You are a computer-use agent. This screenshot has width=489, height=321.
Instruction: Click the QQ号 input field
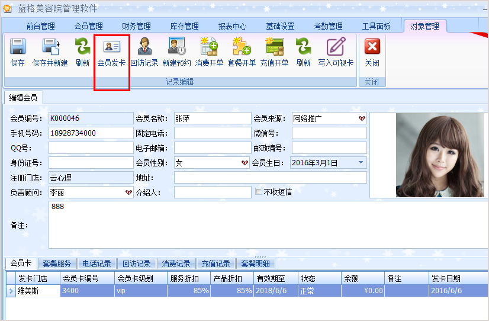[91, 148]
